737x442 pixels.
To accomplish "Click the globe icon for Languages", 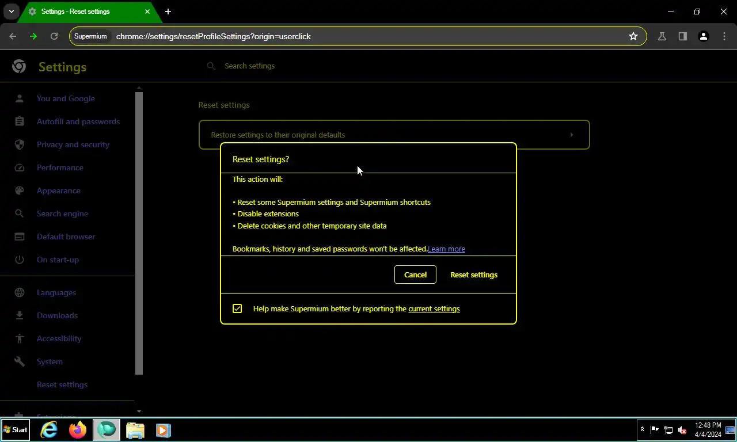I will coord(20,292).
